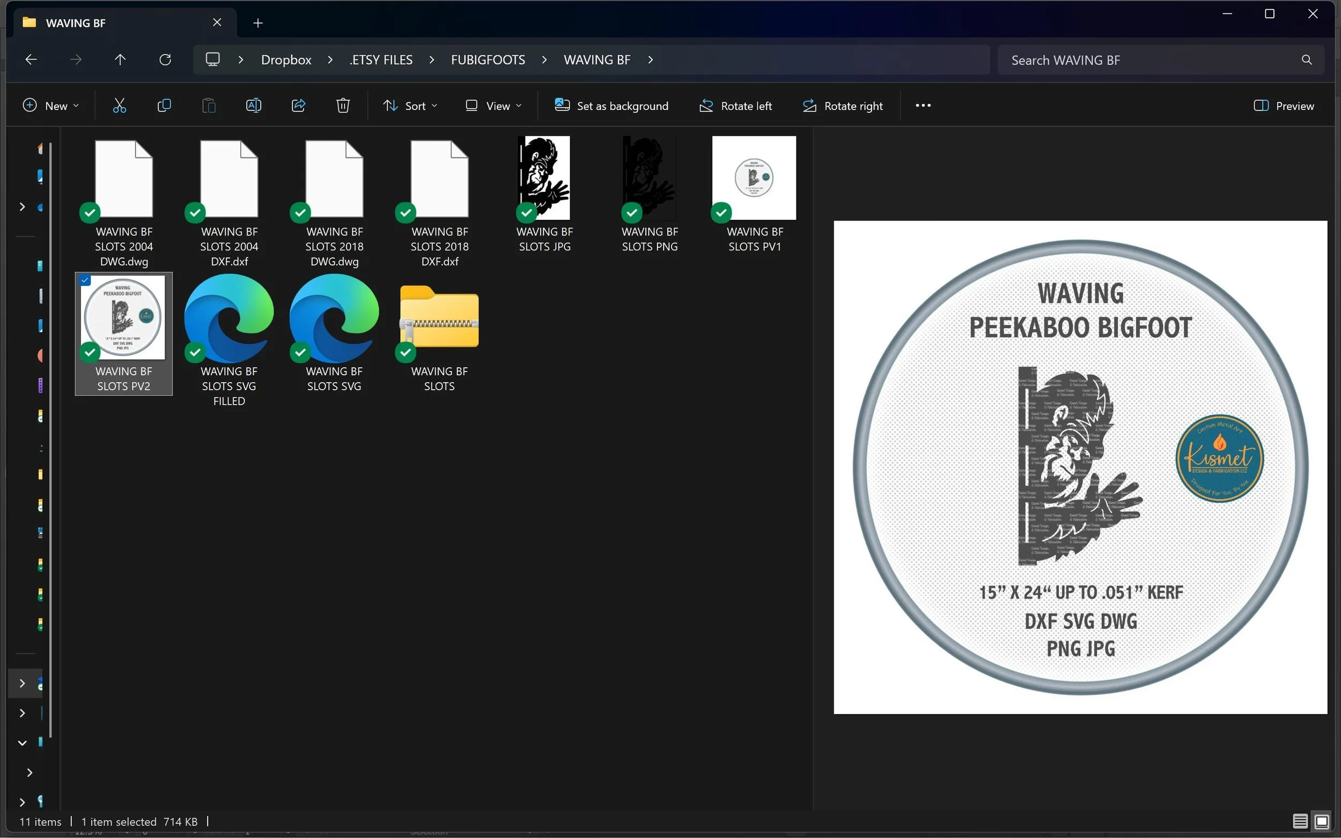Uncheck the WAVING BF SLOTS PV2 checkbox
Image resolution: width=1341 pixels, height=838 pixels.
[85, 280]
